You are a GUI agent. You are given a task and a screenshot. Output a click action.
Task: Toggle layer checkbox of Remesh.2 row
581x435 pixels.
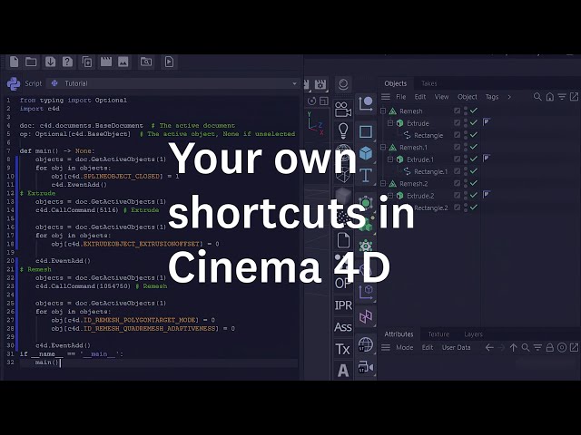(457, 183)
